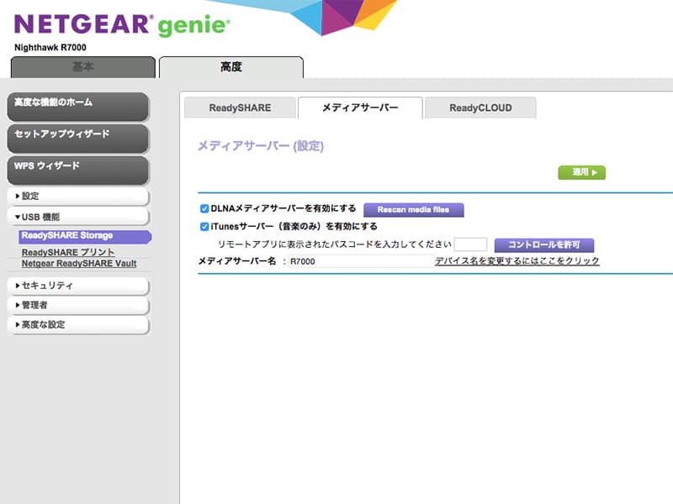Viewport: 673px width, 504px height.
Task: Click the green 適用 apply button
Action: pos(581,172)
